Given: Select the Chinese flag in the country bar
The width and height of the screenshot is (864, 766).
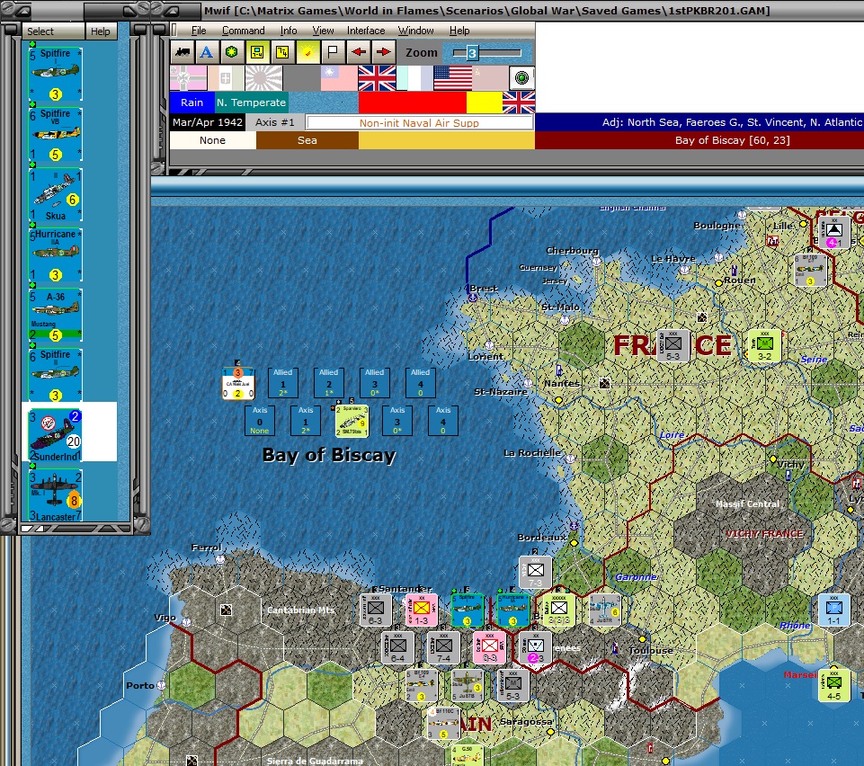Looking at the screenshot, I should pyautogui.click(x=340, y=78).
